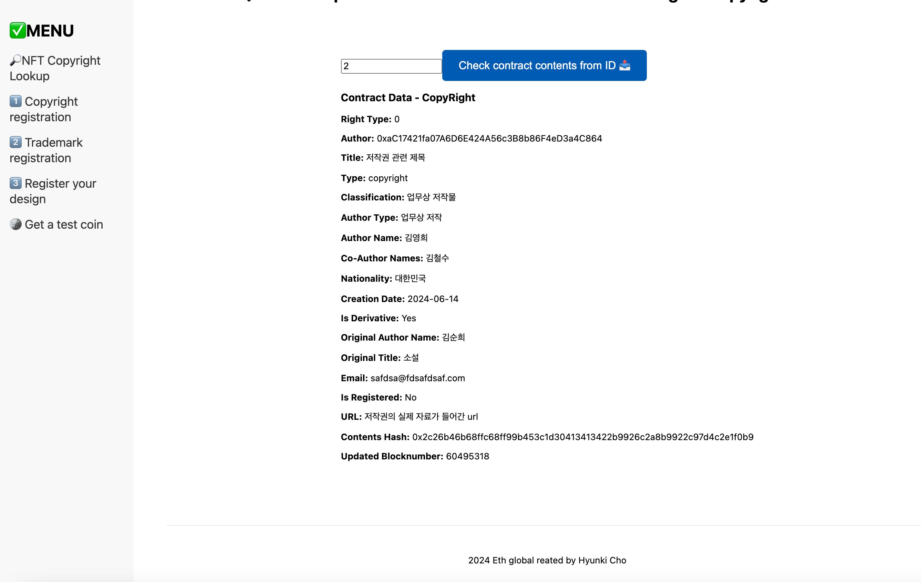Screen dimensions: 921x582
Task: Click the number 3 icon beside Register your design
Action: coord(16,183)
